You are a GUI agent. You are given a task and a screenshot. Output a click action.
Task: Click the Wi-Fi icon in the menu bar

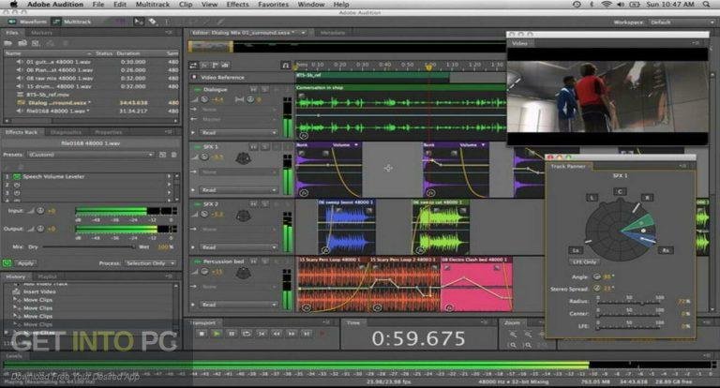(607, 4)
